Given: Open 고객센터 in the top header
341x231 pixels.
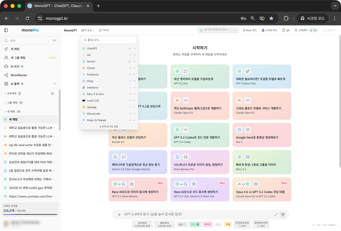Looking at the screenshot, I should coord(300,30).
